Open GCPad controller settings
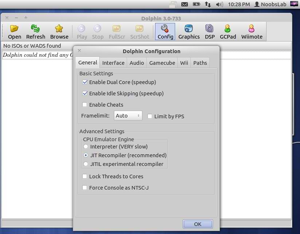Screen dimensions: 300x234 [x=228, y=32]
